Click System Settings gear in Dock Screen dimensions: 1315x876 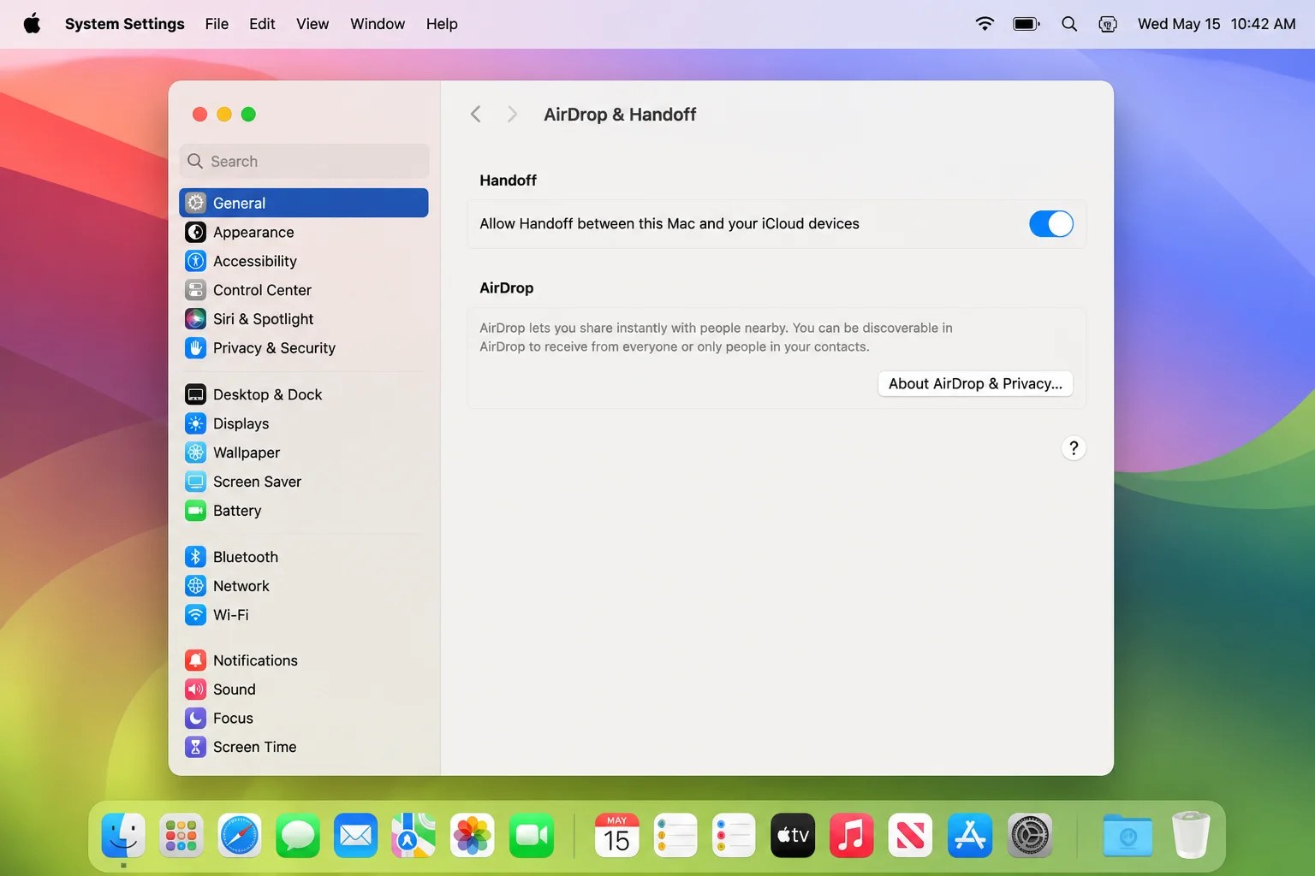click(x=1030, y=835)
